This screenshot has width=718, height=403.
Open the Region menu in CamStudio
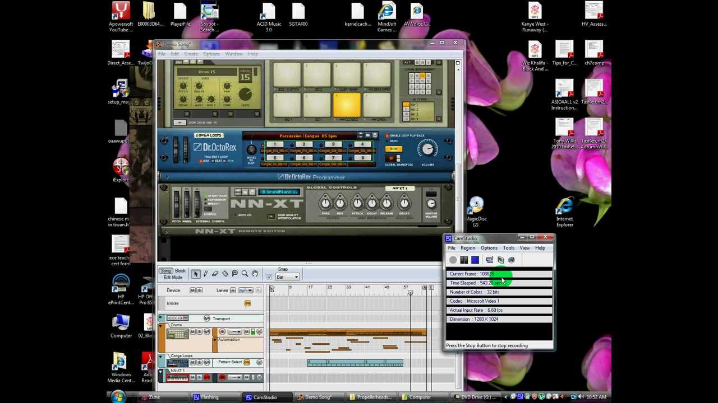point(468,248)
